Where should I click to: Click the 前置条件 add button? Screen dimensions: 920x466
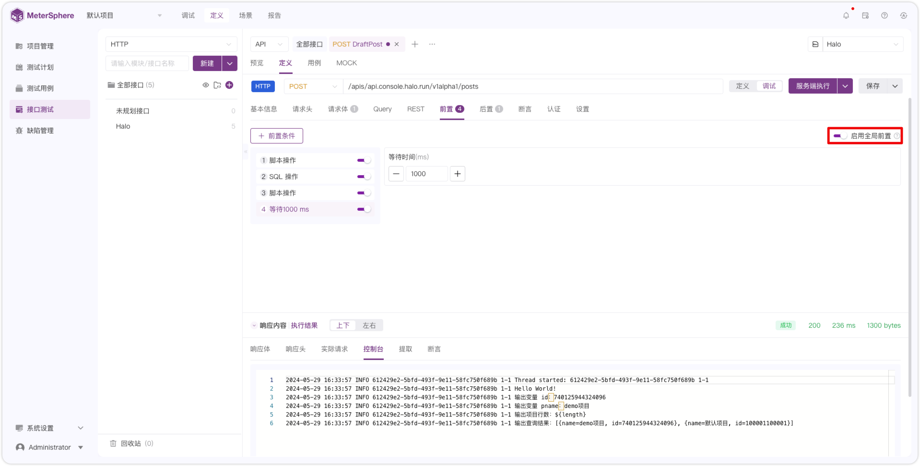(277, 136)
